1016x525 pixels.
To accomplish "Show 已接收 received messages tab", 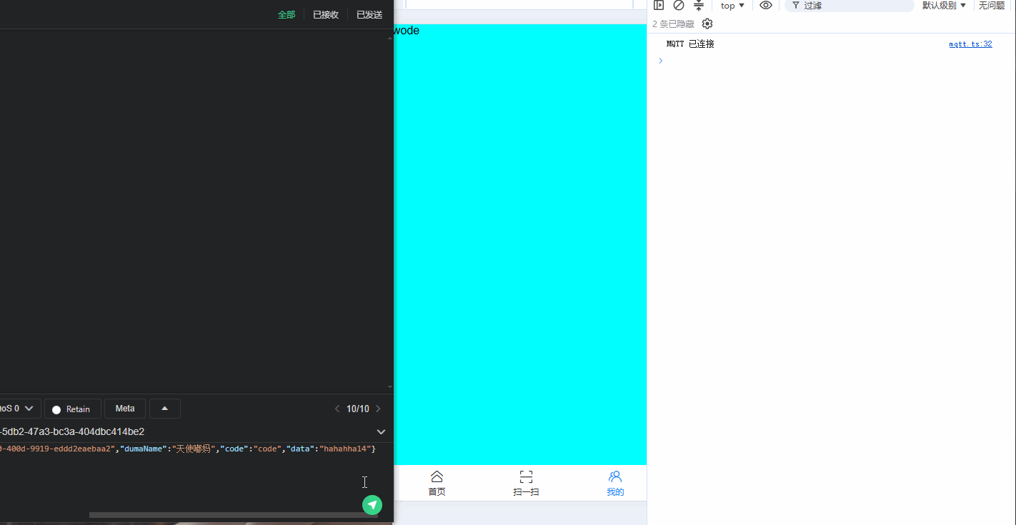I will click(326, 14).
